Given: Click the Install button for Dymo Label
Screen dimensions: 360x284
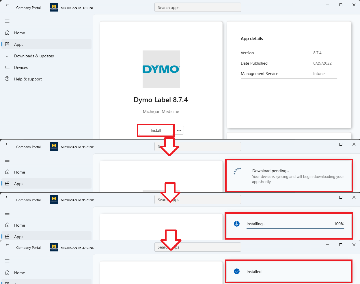Looking at the screenshot, I should (x=156, y=130).
